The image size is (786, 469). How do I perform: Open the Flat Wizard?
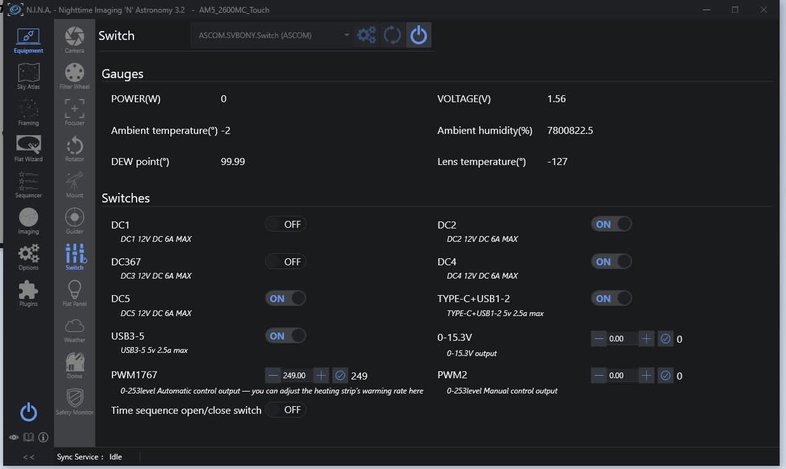pos(29,149)
